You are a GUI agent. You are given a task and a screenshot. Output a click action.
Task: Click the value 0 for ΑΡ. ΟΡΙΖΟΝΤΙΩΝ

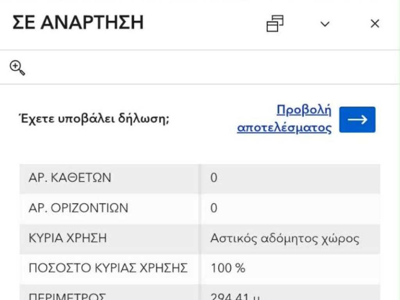tap(214, 208)
